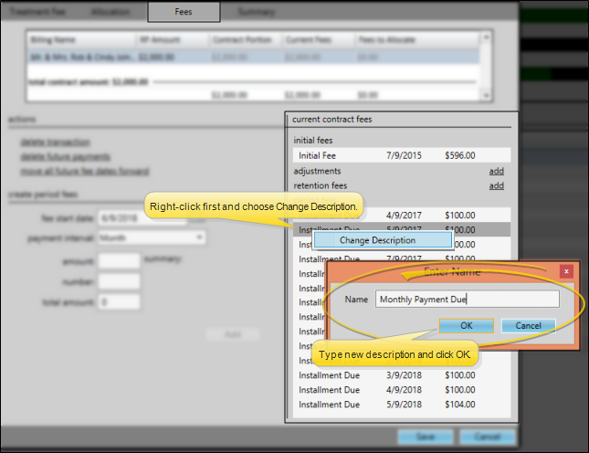Click the Save button at the bottom
589x453 pixels.
pos(426,437)
